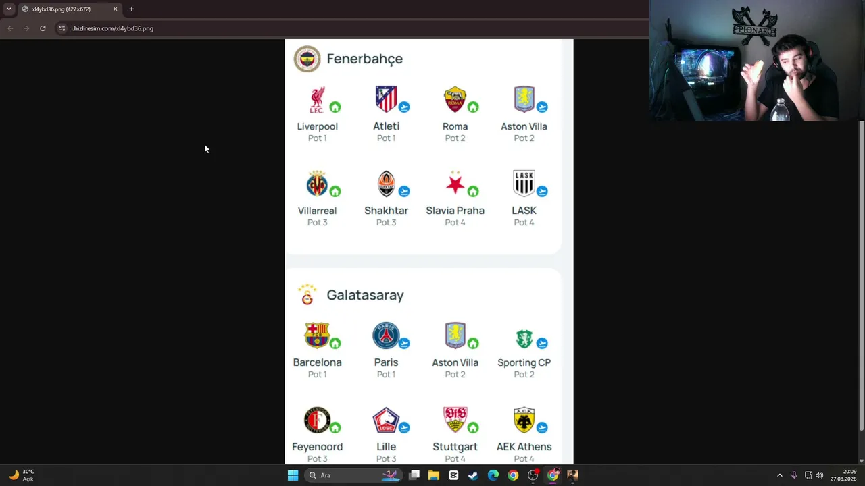Launch Steam from the taskbar
865x486 pixels.
pos(473,475)
